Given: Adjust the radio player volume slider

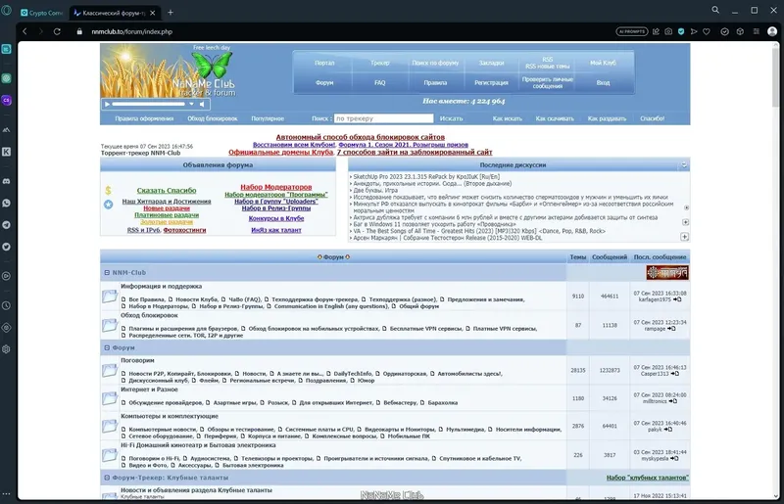Looking at the screenshot, I should (149, 104).
